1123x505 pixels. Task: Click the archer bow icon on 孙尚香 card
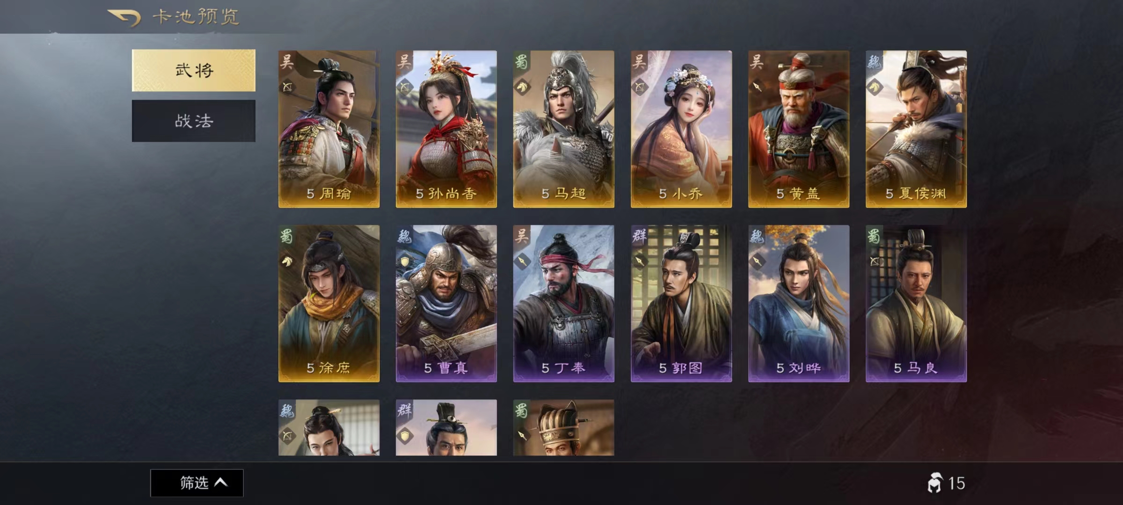click(404, 87)
